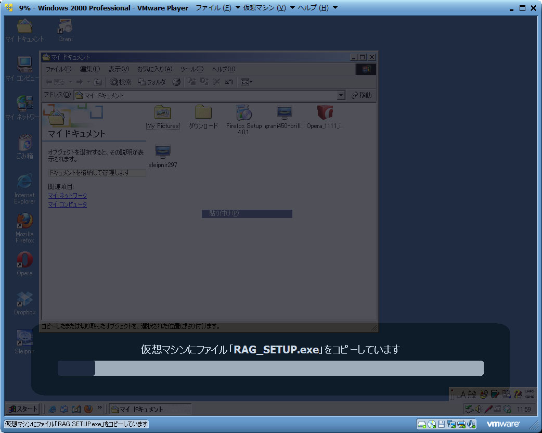Click the 11:59 clock in tray

pyautogui.click(x=524, y=410)
